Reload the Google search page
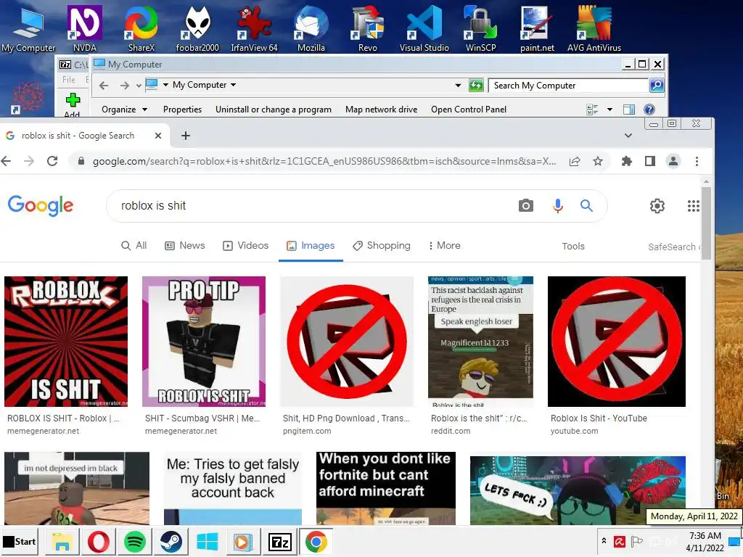The width and height of the screenshot is (743, 557). (x=52, y=161)
